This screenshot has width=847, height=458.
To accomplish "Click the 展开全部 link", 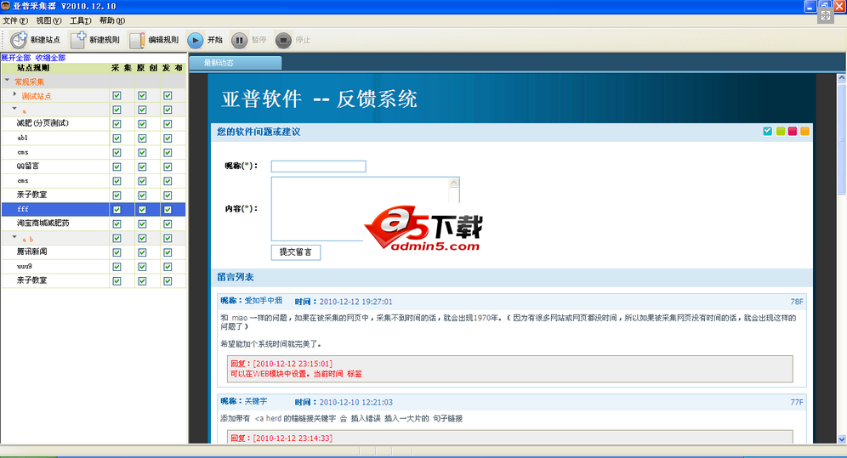I will (15, 58).
